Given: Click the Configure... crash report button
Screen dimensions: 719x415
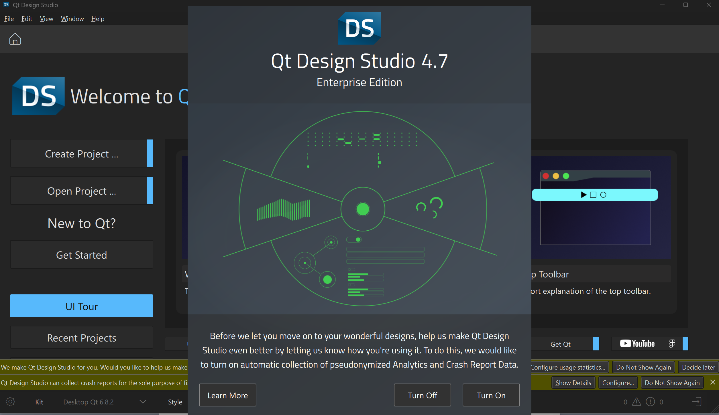Looking at the screenshot, I should [x=618, y=382].
